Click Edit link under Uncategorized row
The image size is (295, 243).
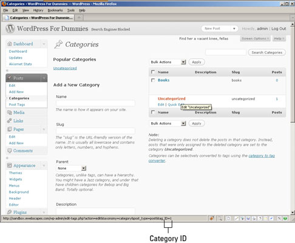161,104
